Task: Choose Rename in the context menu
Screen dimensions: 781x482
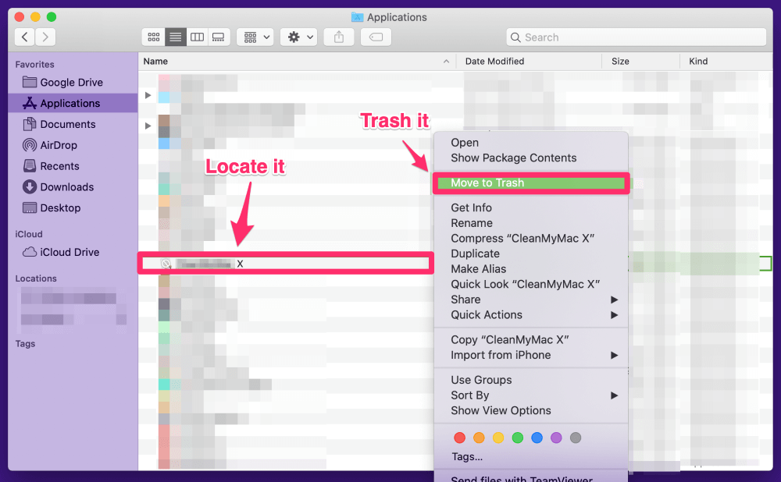Action: [x=531, y=223]
